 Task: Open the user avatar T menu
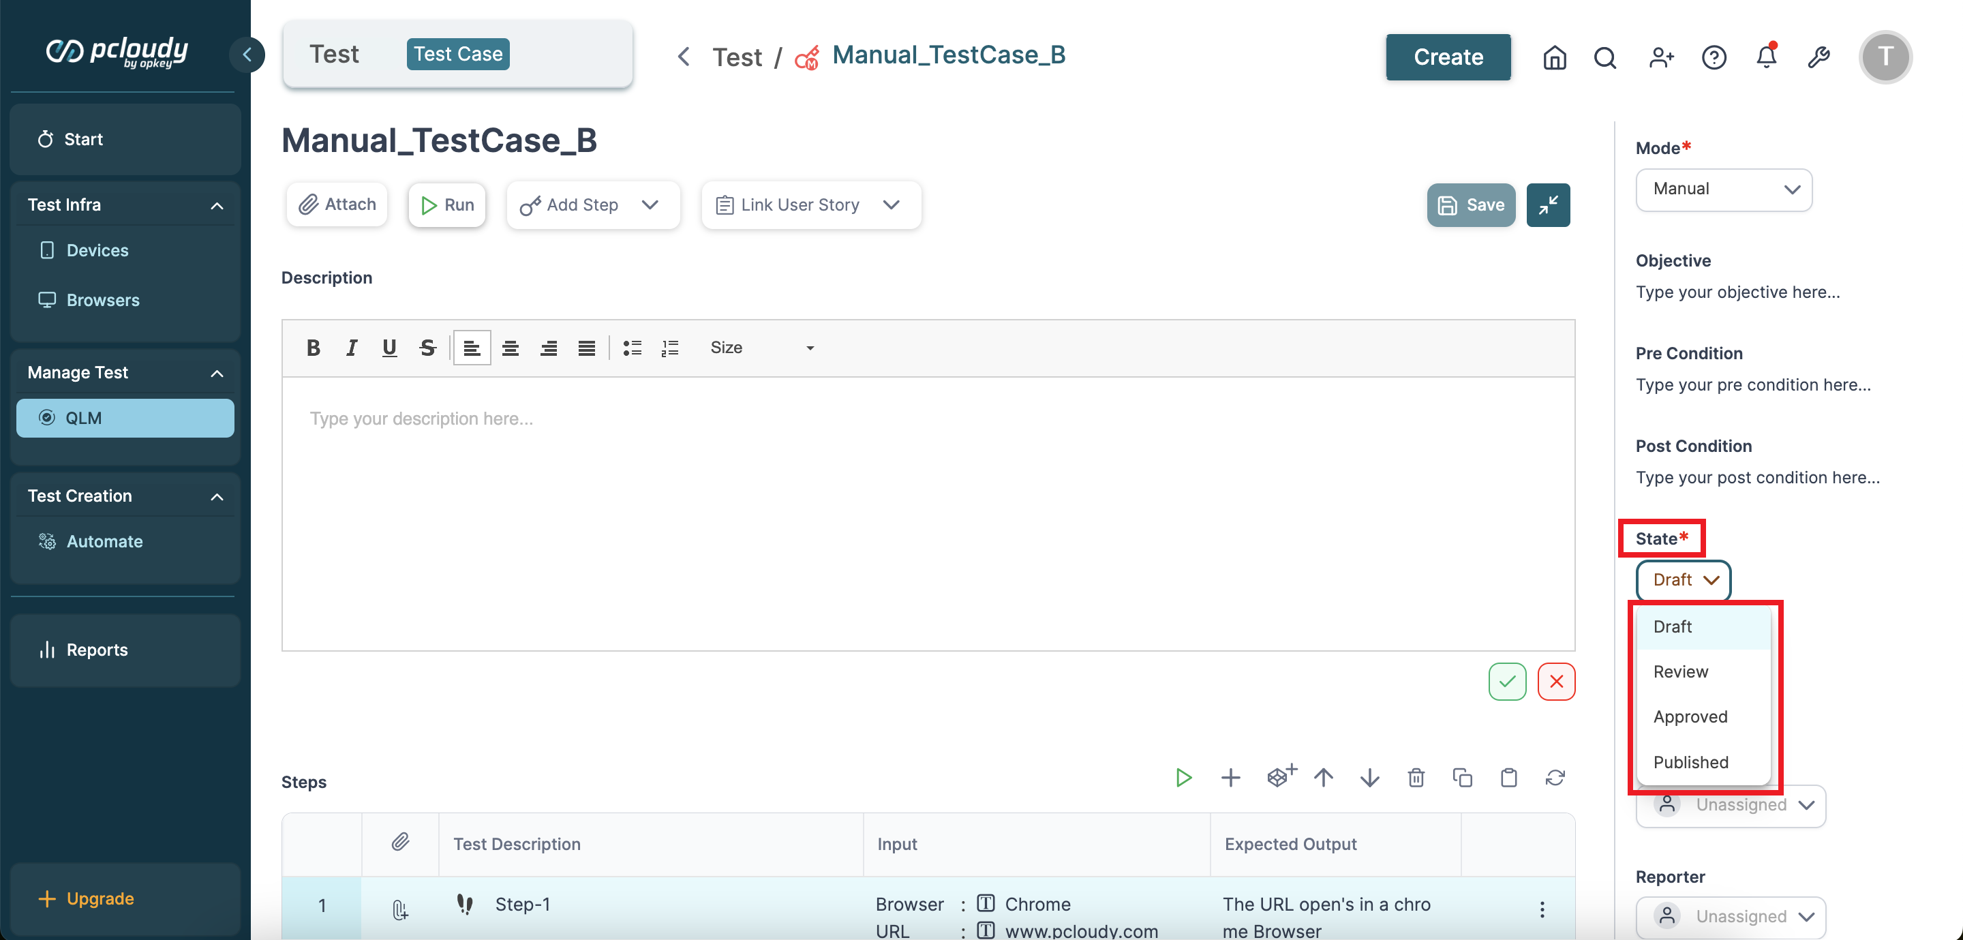pos(1885,57)
